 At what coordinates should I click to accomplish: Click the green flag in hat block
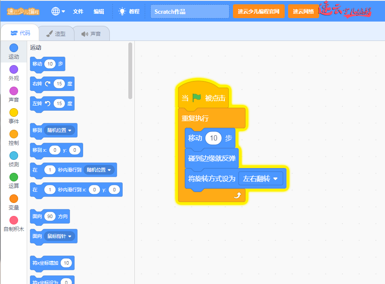click(x=197, y=98)
